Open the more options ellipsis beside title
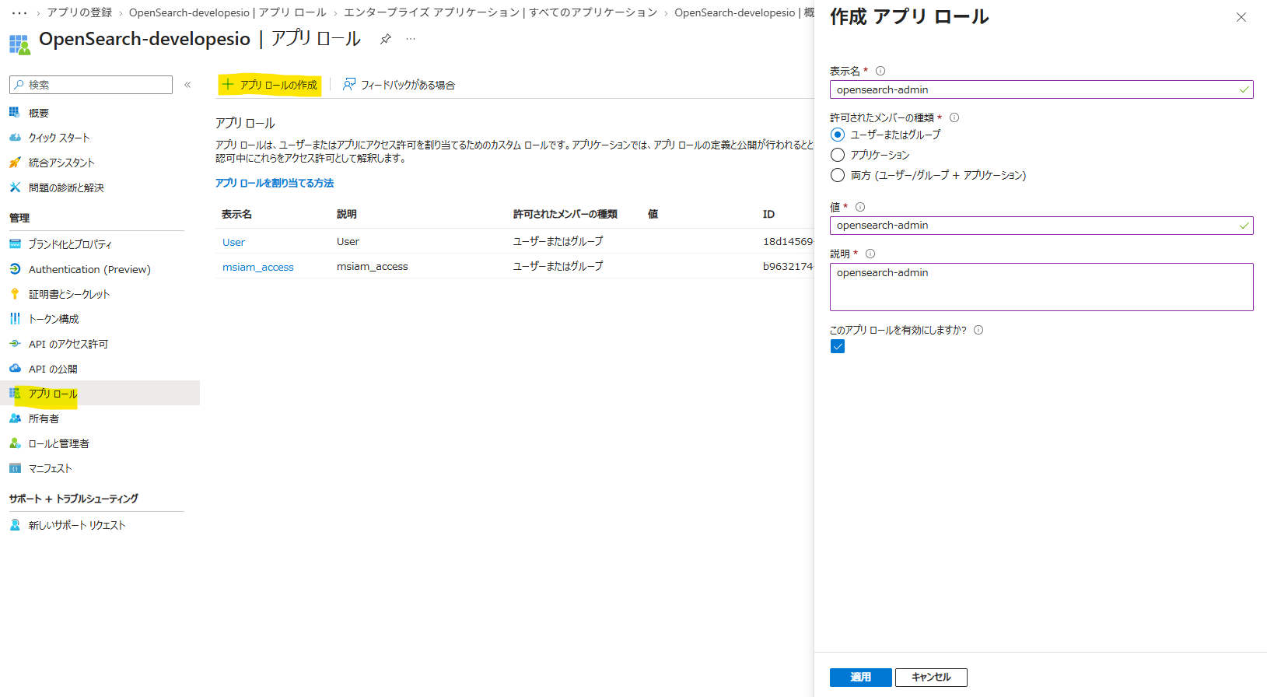Screen dimensions: 1267x697 (x=411, y=39)
